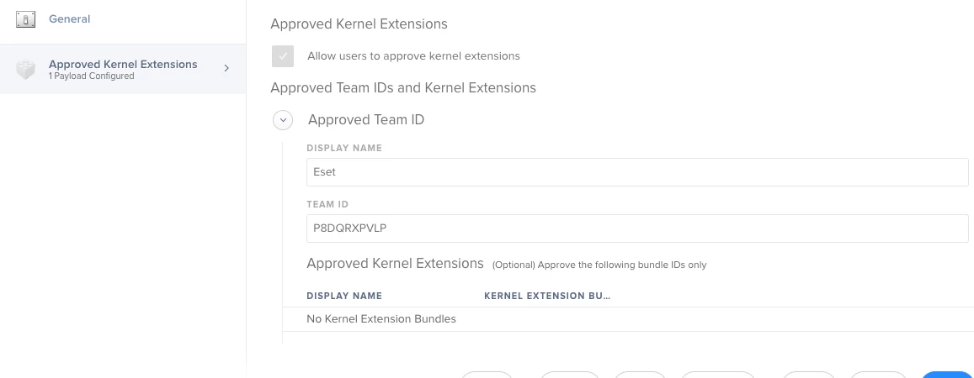Image resolution: width=974 pixels, height=378 pixels.
Task: Toggle Allow users to approve kernel extensions checkbox
Action: [283, 55]
